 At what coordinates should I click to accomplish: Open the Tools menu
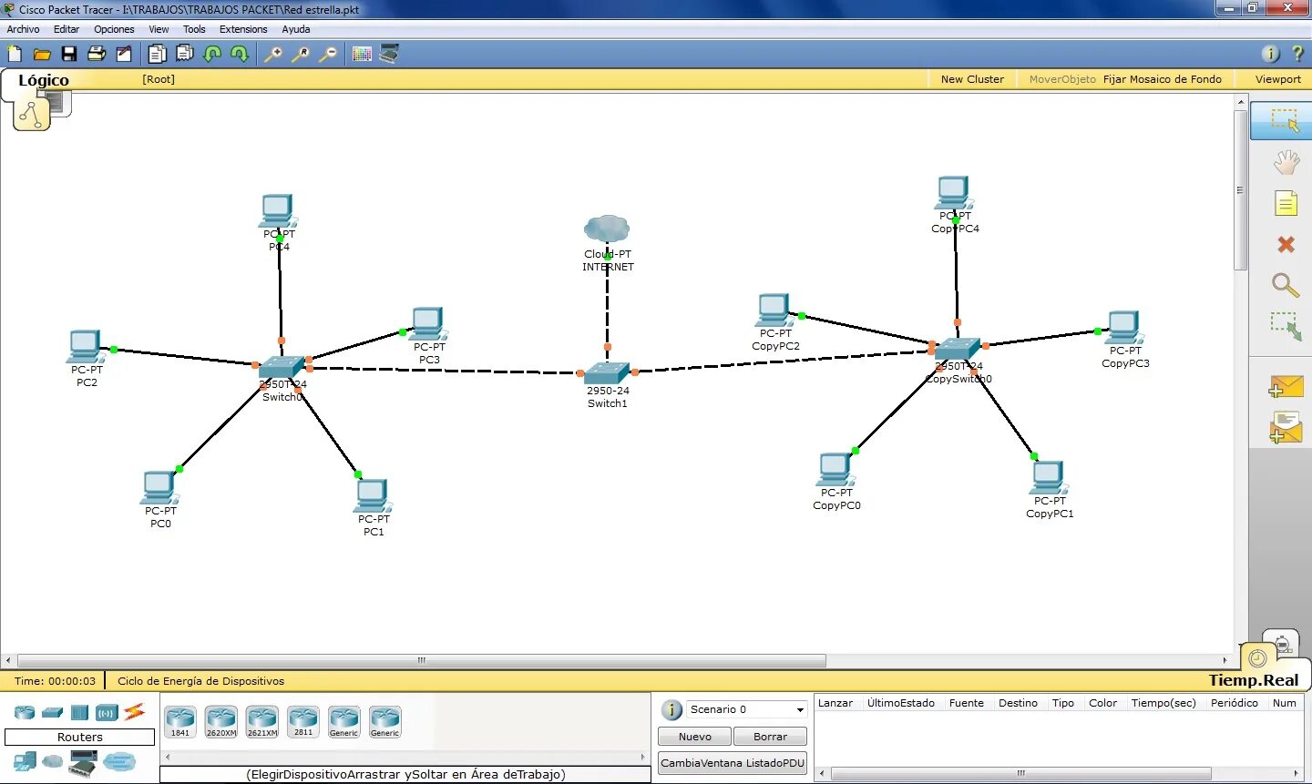pyautogui.click(x=194, y=29)
